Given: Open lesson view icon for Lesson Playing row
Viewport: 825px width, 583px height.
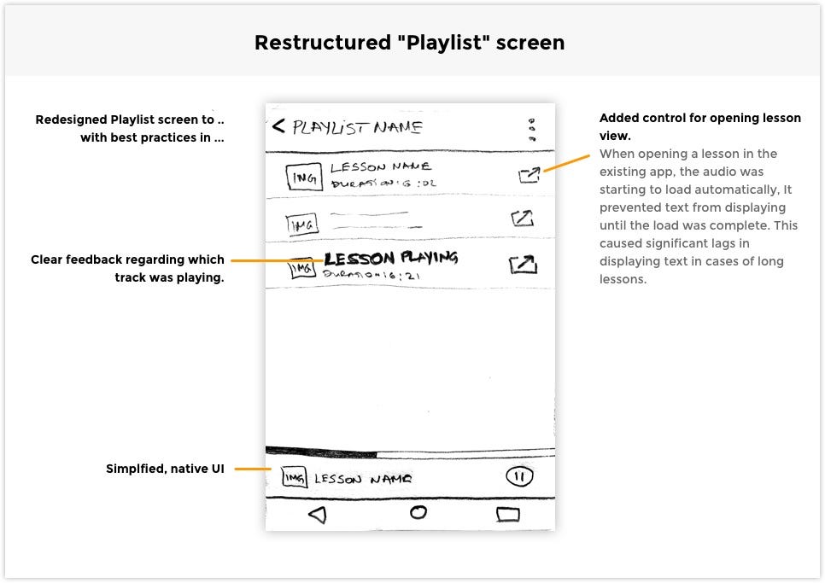Looking at the screenshot, I should tap(523, 265).
